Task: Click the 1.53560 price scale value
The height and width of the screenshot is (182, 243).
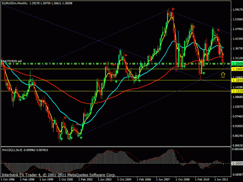Action: tap(238, 19)
